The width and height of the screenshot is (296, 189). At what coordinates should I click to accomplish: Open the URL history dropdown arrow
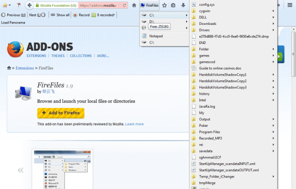119,5
